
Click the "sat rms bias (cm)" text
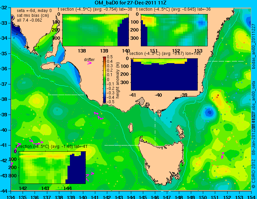(33, 15)
